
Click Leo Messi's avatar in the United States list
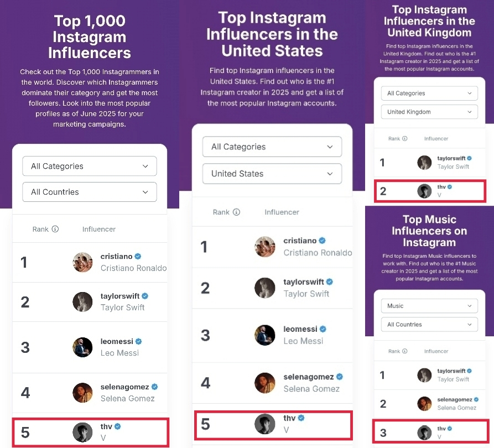264,335
